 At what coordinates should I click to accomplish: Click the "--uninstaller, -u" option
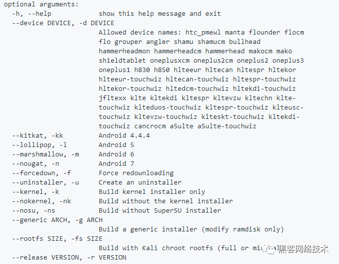(x=45, y=182)
